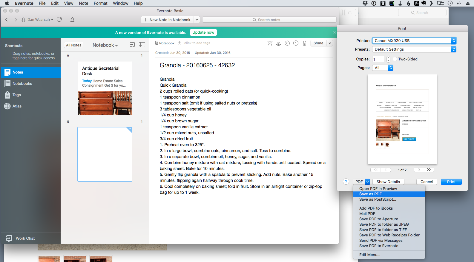
Task: Open Tags in the sidebar
Action: pyautogui.click(x=31, y=95)
